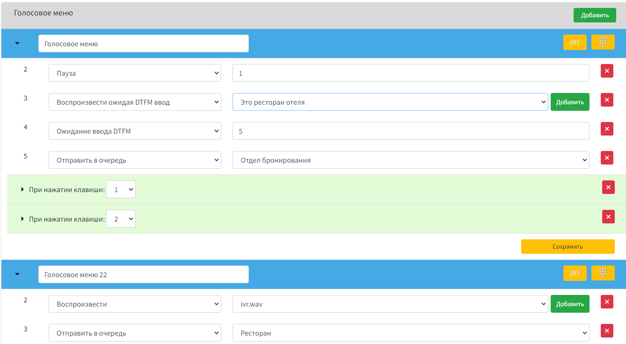Delete the Воспроизвести ожидая DTFM ввод row
The width and height of the screenshot is (626, 344).
[x=607, y=100]
